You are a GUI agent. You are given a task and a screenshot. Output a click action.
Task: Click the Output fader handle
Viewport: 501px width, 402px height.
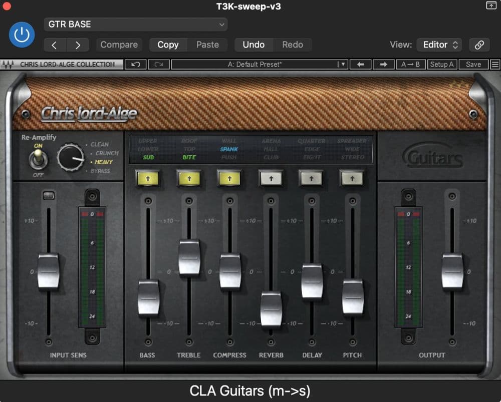point(452,271)
